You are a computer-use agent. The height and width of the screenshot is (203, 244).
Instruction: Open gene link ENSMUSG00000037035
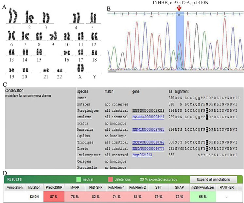click(x=148, y=129)
